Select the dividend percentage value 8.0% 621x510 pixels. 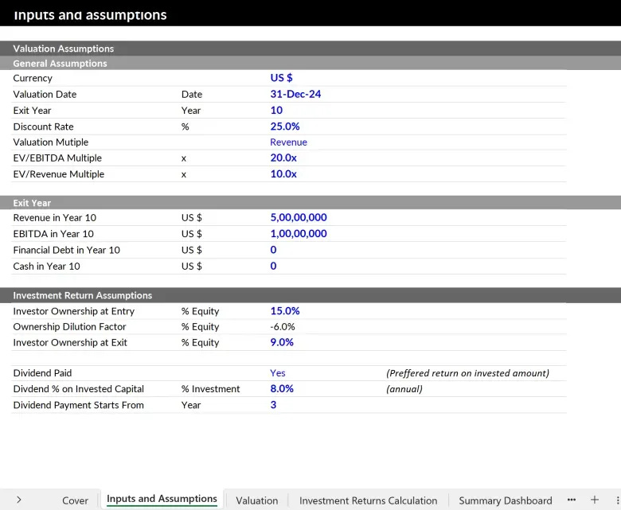282,389
